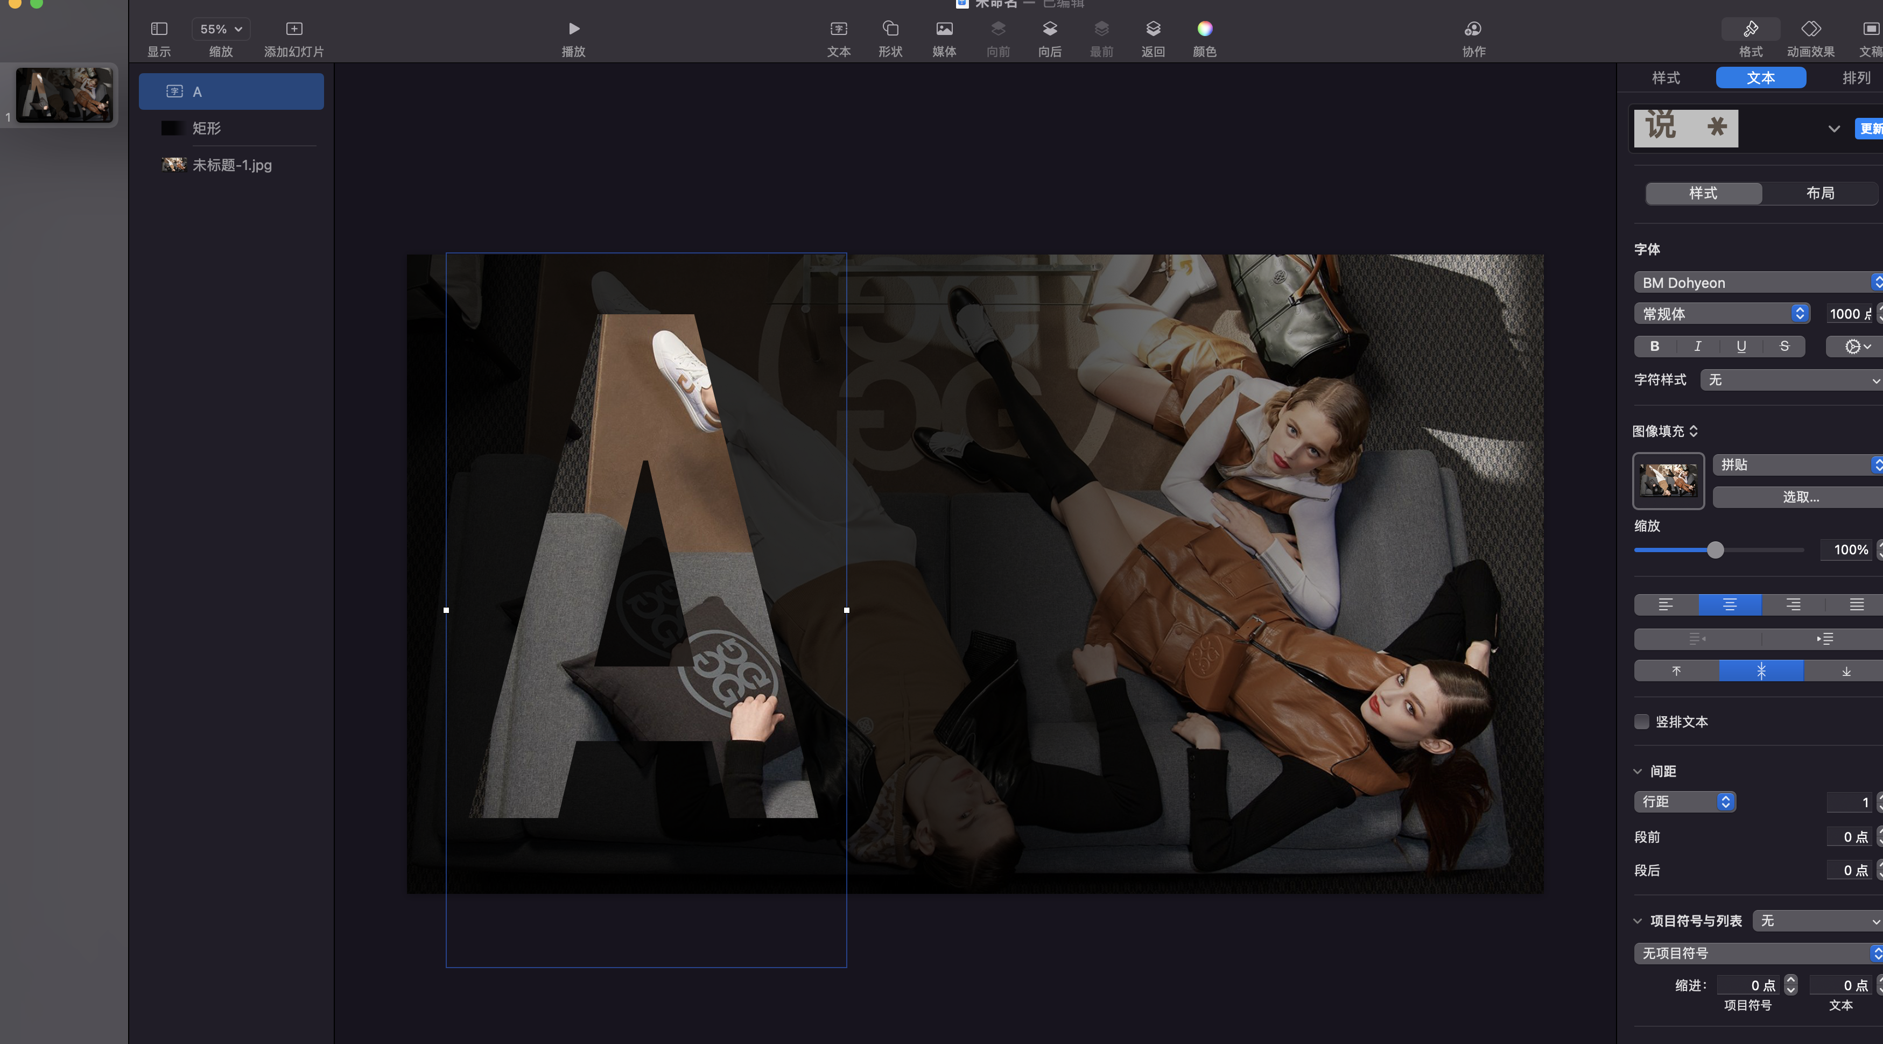Toggle underline text formatting

point(1741,346)
